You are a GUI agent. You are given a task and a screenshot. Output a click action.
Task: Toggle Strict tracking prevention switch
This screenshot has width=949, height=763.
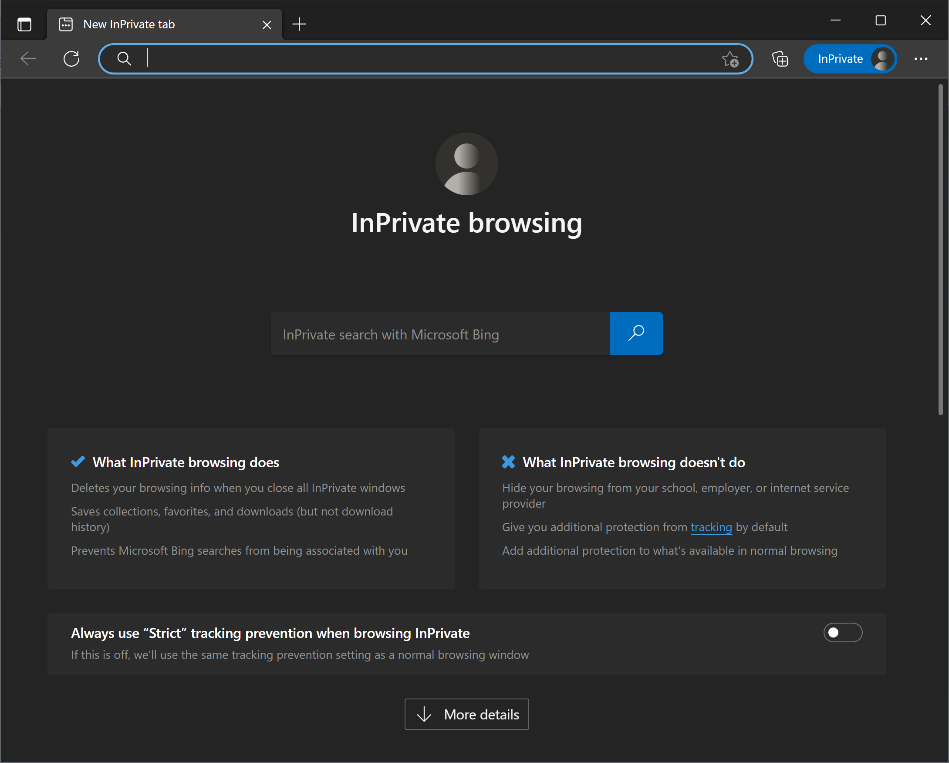(842, 633)
